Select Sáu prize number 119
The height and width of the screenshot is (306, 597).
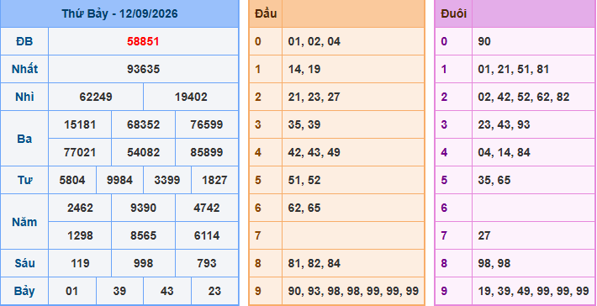tap(80, 263)
